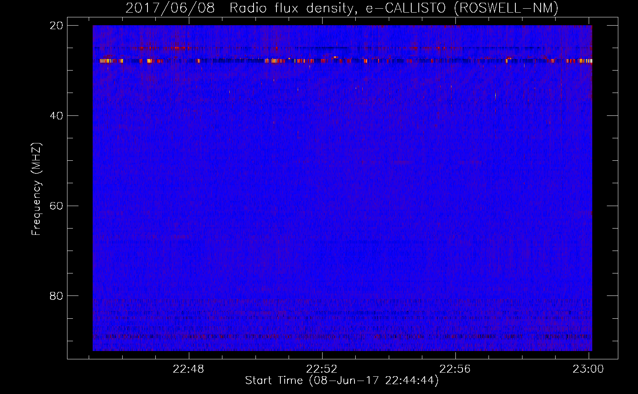Image resolution: width=638 pixels, height=394 pixels.
Task: Click the '22:52' time tick label
Action: click(322, 369)
